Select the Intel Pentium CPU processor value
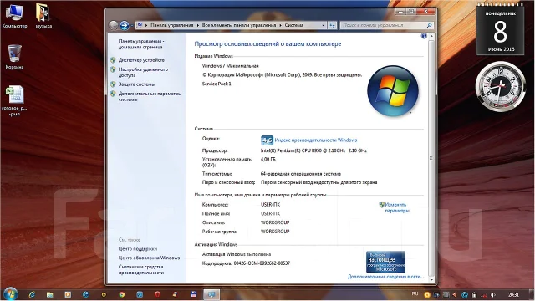 (313, 150)
